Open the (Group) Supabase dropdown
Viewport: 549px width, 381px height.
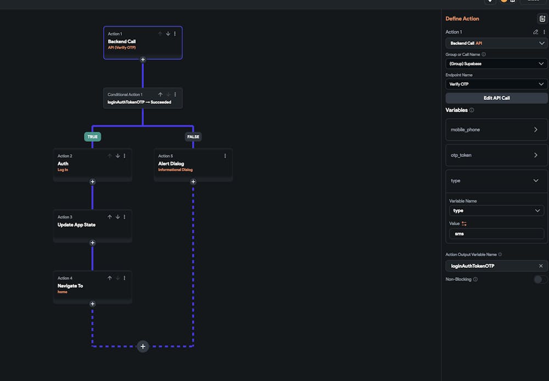(x=496, y=64)
